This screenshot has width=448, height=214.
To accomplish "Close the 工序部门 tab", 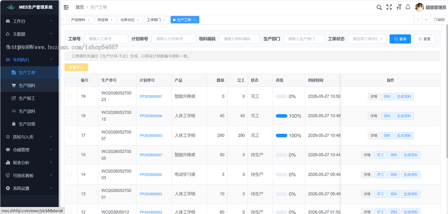I will pos(164,20).
